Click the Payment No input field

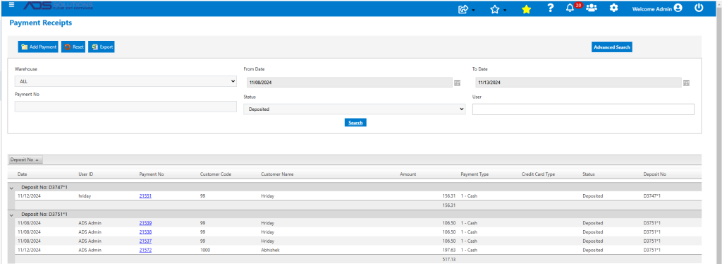point(126,107)
